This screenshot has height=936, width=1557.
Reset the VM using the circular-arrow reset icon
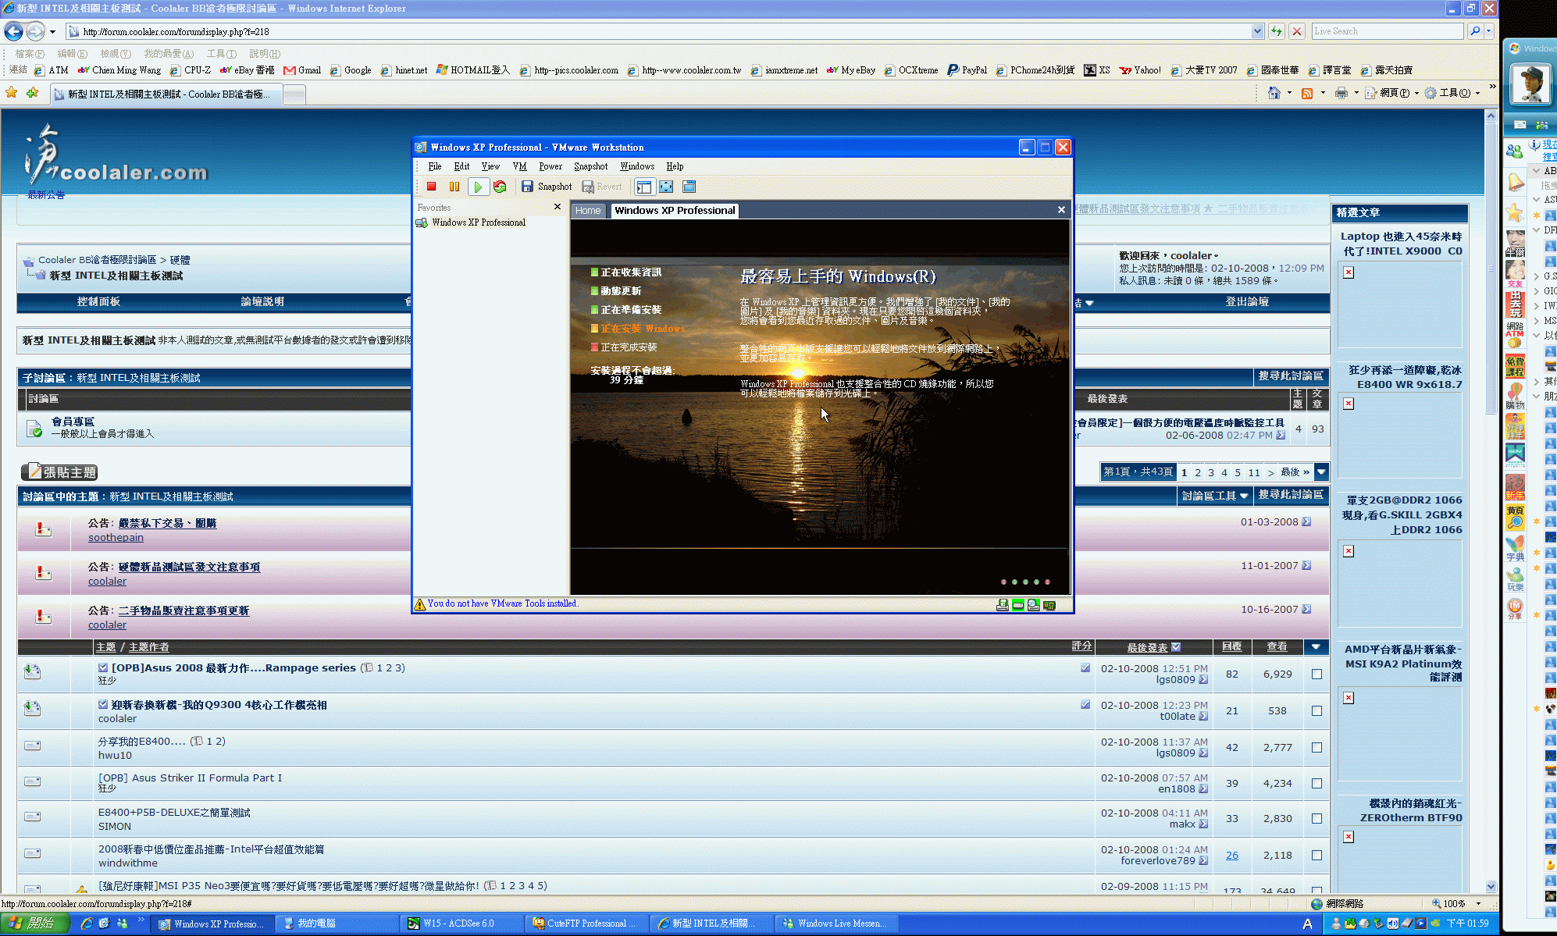coord(500,187)
